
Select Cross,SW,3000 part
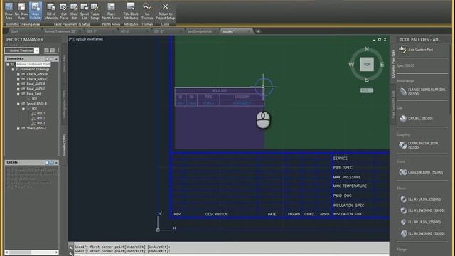(x=421, y=172)
